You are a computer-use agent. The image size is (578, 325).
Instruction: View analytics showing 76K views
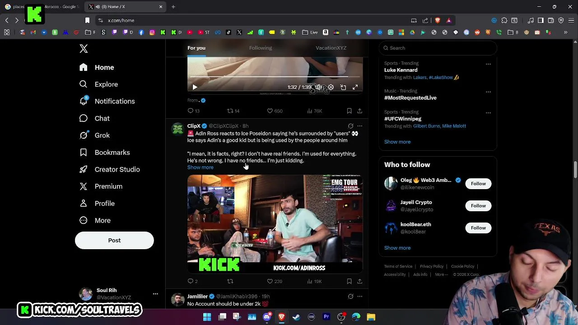click(x=314, y=111)
